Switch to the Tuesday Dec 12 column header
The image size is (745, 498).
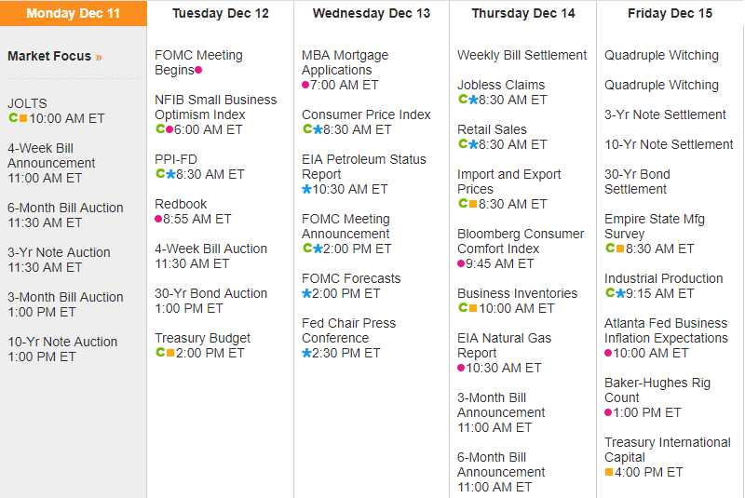221,13
